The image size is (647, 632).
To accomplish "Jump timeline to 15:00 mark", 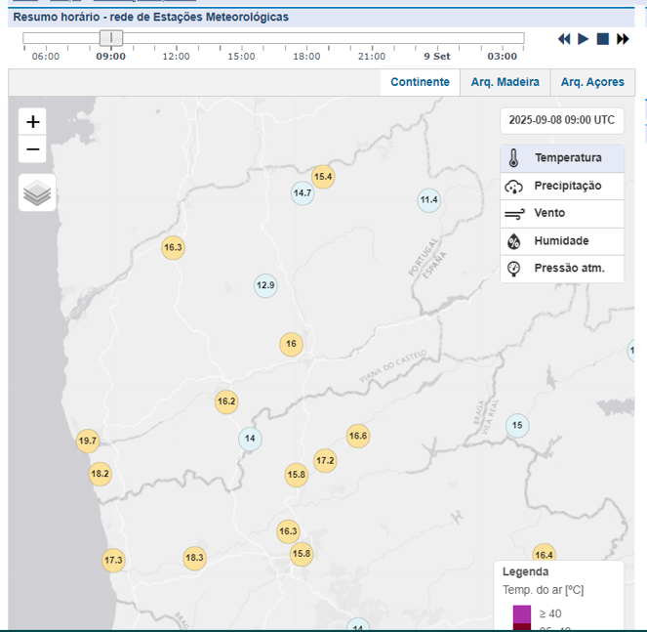I will [x=241, y=57].
